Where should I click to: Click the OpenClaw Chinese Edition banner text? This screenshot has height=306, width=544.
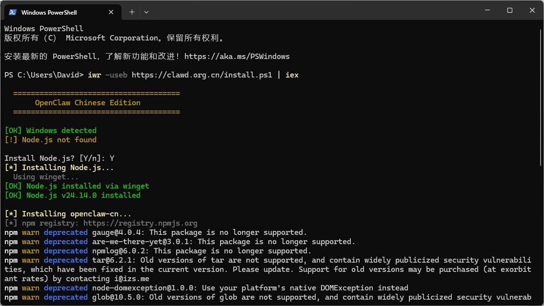point(88,103)
